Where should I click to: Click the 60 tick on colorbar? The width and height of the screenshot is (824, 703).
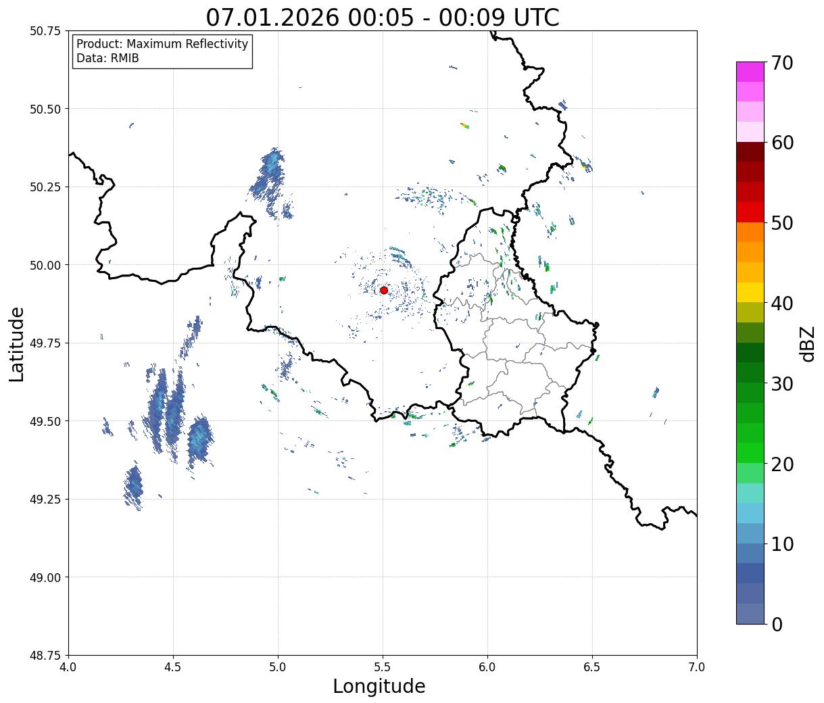(781, 143)
